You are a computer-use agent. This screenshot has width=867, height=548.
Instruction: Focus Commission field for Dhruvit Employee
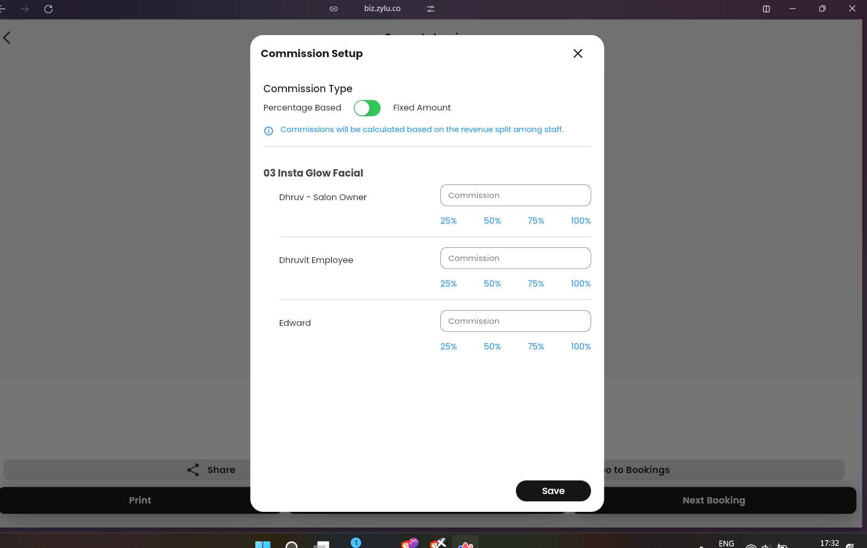pos(515,258)
